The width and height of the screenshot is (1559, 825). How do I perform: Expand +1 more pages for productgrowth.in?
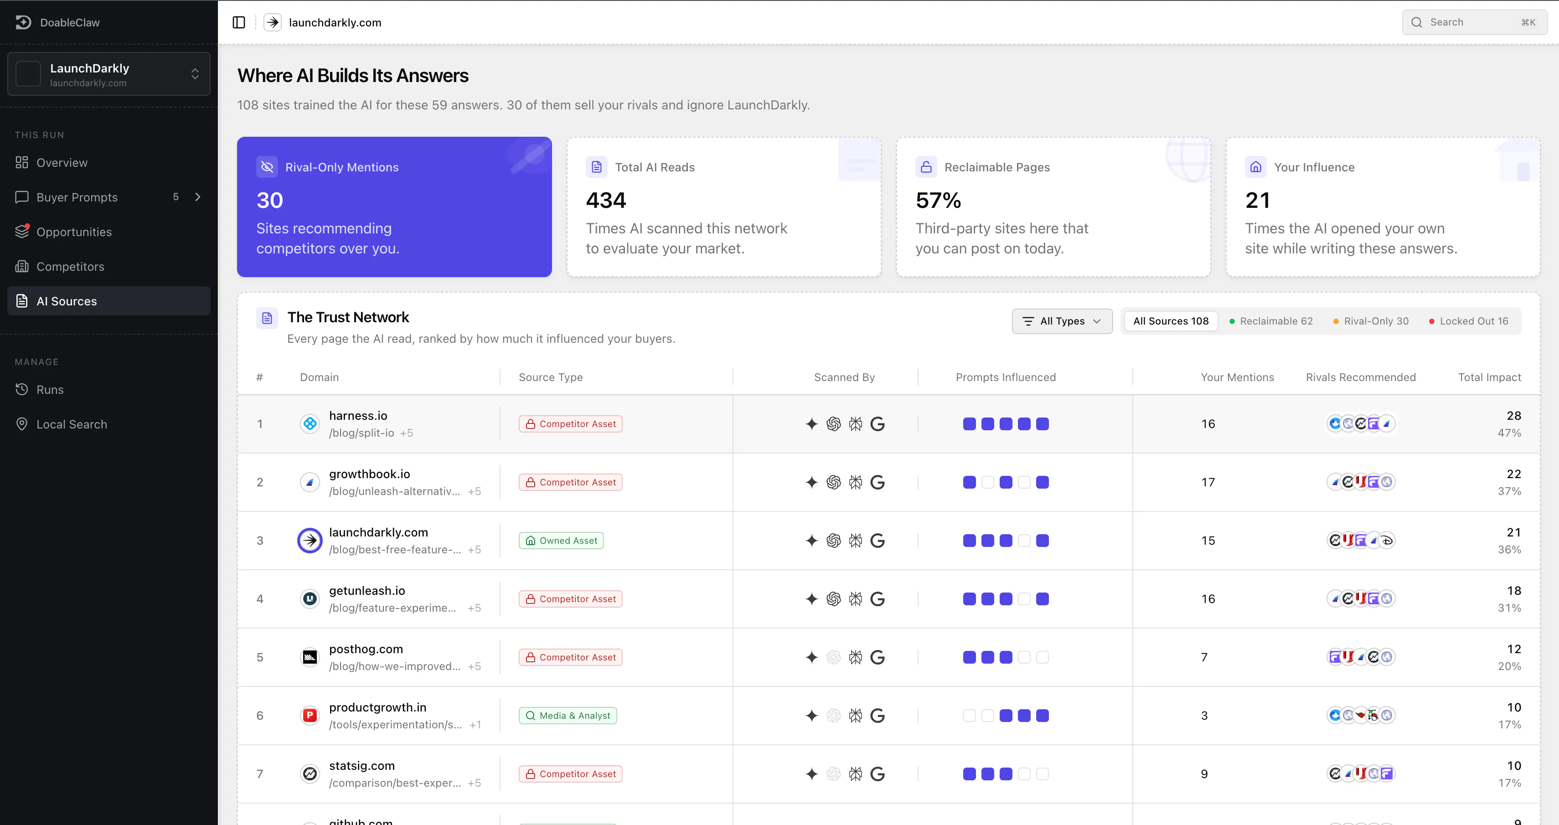[475, 725]
